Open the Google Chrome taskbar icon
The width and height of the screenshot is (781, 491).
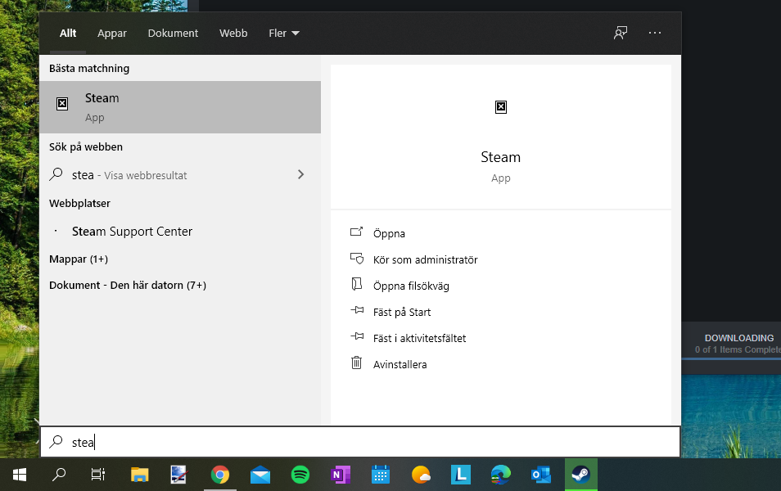(x=220, y=475)
